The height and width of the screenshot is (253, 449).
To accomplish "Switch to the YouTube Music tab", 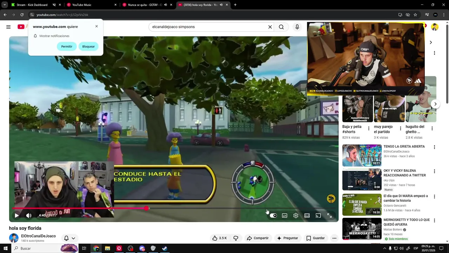I will [91, 5].
